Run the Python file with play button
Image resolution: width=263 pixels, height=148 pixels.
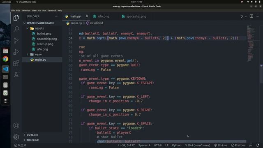[x=242, y=16]
